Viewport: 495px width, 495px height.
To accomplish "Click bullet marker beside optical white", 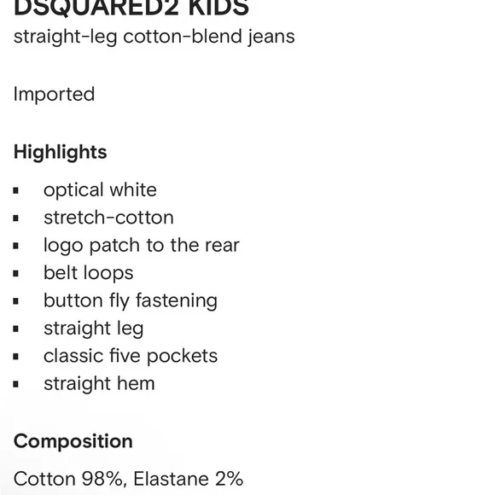I will (15, 190).
